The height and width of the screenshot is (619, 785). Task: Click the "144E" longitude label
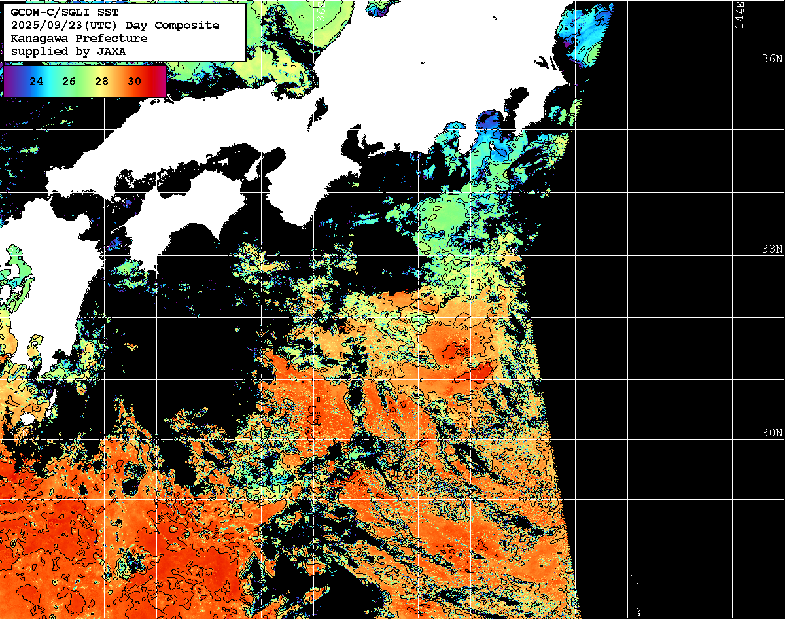click(x=739, y=14)
